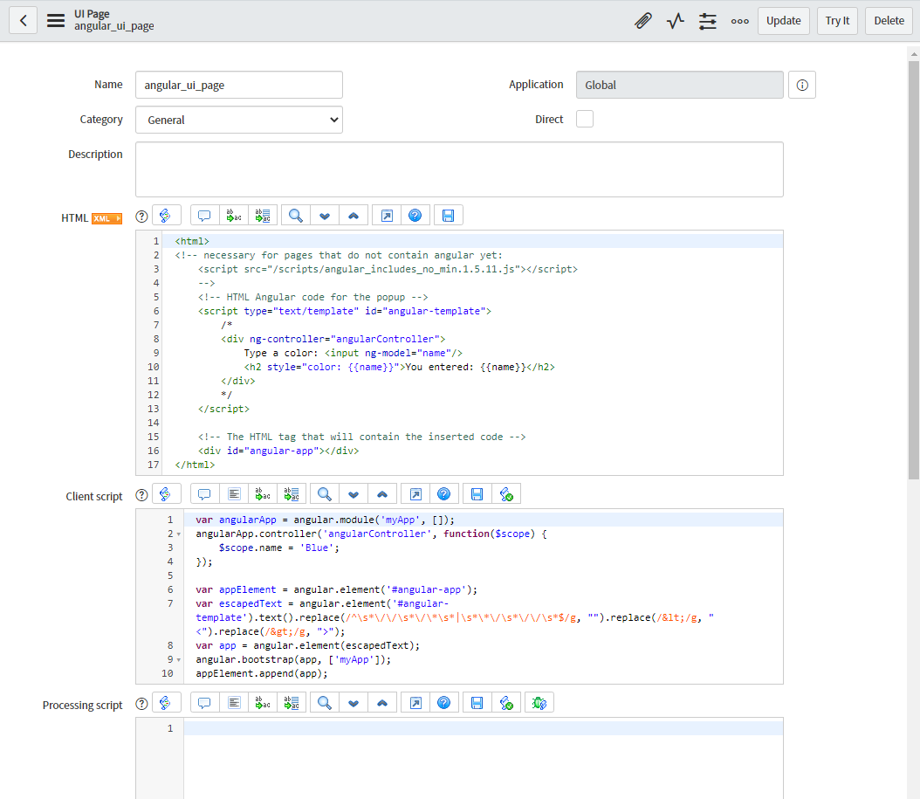Viewport: 920px width, 799px height.
Task: Open the hamburger context menu
Action: [54, 20]
